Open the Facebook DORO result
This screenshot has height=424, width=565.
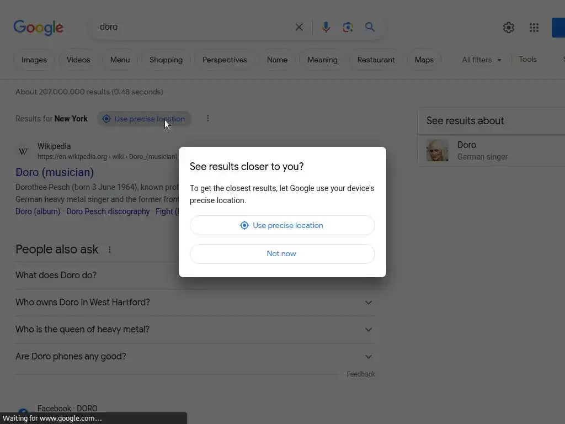pos(67,409)
